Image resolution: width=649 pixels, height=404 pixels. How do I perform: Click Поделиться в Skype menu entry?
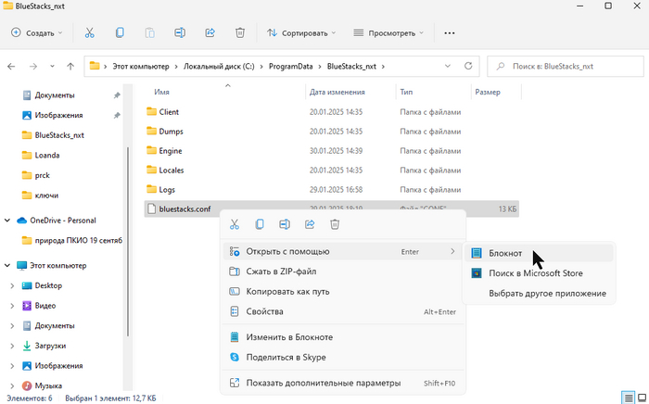click(342, 358)
